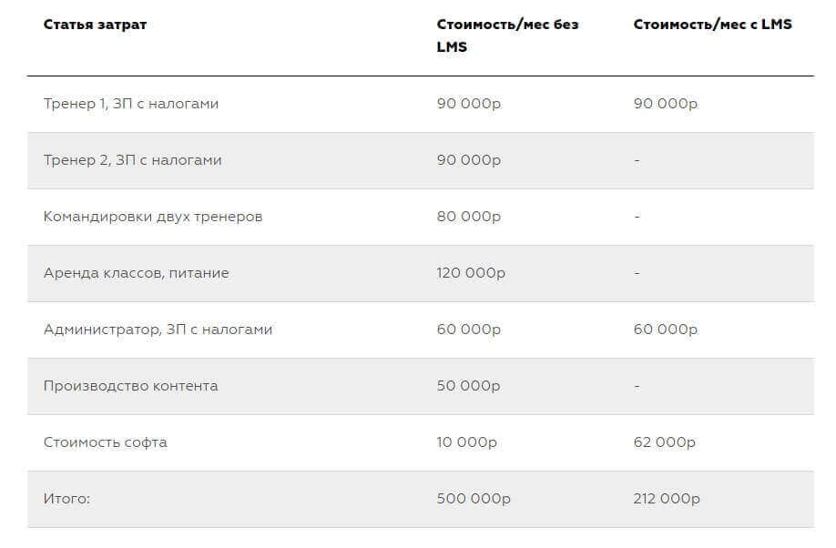Click Администратор's 60 000р value with LMS

click(x=666, y=330)
